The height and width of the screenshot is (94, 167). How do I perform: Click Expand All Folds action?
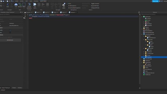coord(95,6)
